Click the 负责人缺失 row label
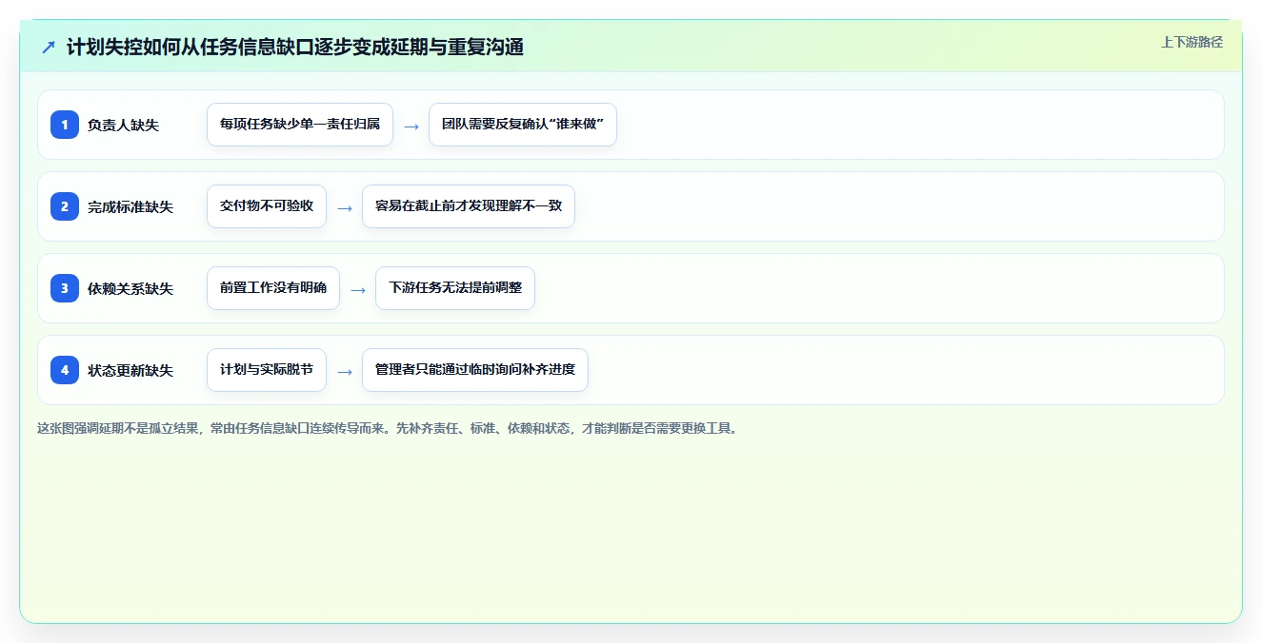 pos(123,126)
